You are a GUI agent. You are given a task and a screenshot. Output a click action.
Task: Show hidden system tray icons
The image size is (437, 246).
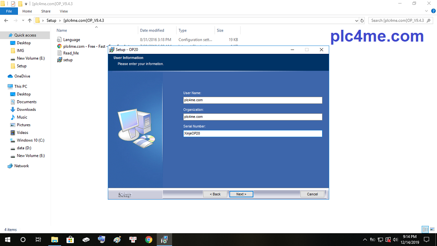point(365,239)
